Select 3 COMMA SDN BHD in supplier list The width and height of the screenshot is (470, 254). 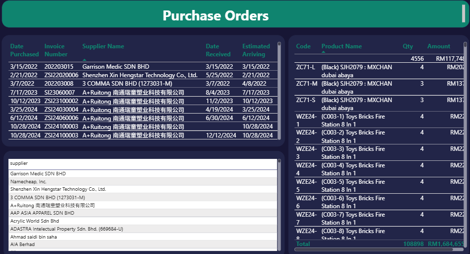coord(143,197)
